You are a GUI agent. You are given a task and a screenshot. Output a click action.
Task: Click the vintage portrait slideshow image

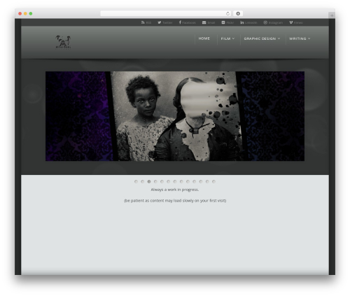pos(175,116)
